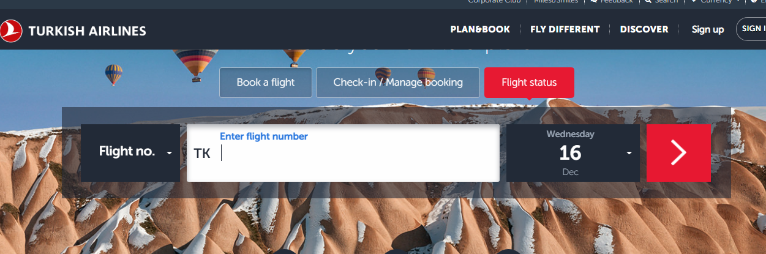Click the Currency icon in top bar
766x254 pixels.
coord(694,2)
